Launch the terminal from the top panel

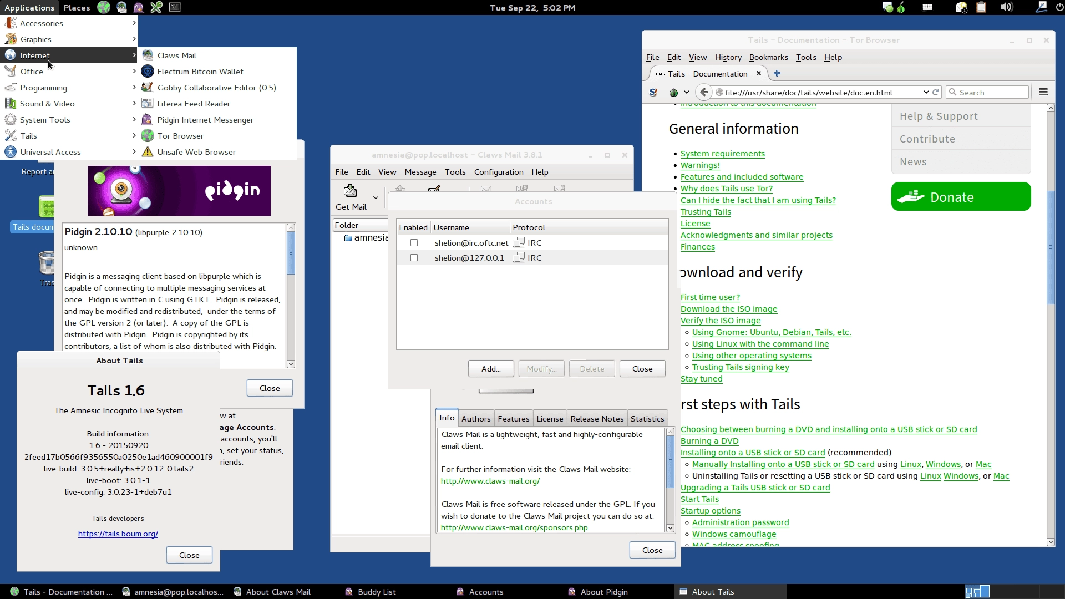click(175, 7)
